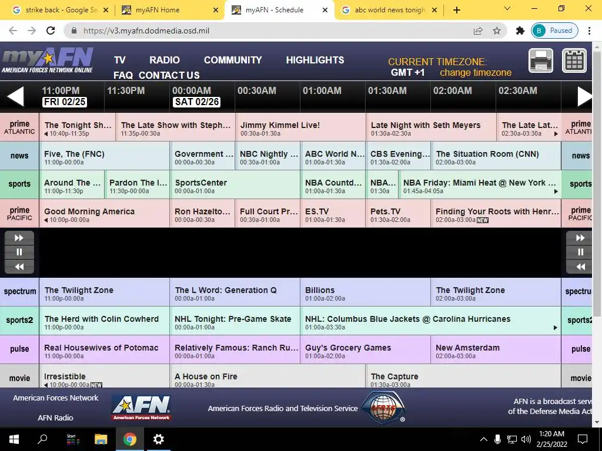Click the left spectrum channel label
This screenshot has height=451, width=602.
click(19, 292)
